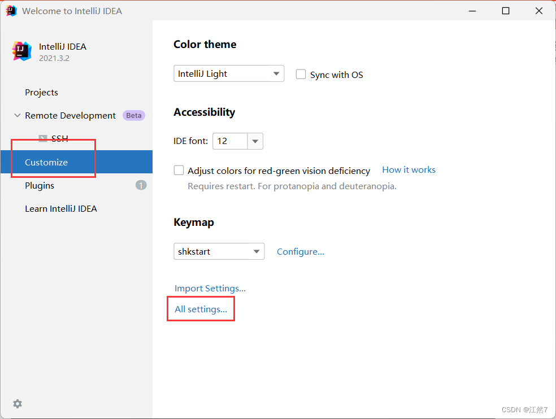
Task: Click the IntelliJ IDEA logo in the sidebar
Action: [x=21, y=51]
